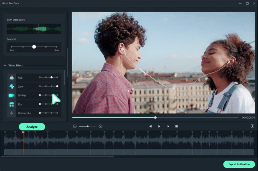Click the red playhead marker on waveform
This screenshot has width=258, height=171.
pos(23,132)
